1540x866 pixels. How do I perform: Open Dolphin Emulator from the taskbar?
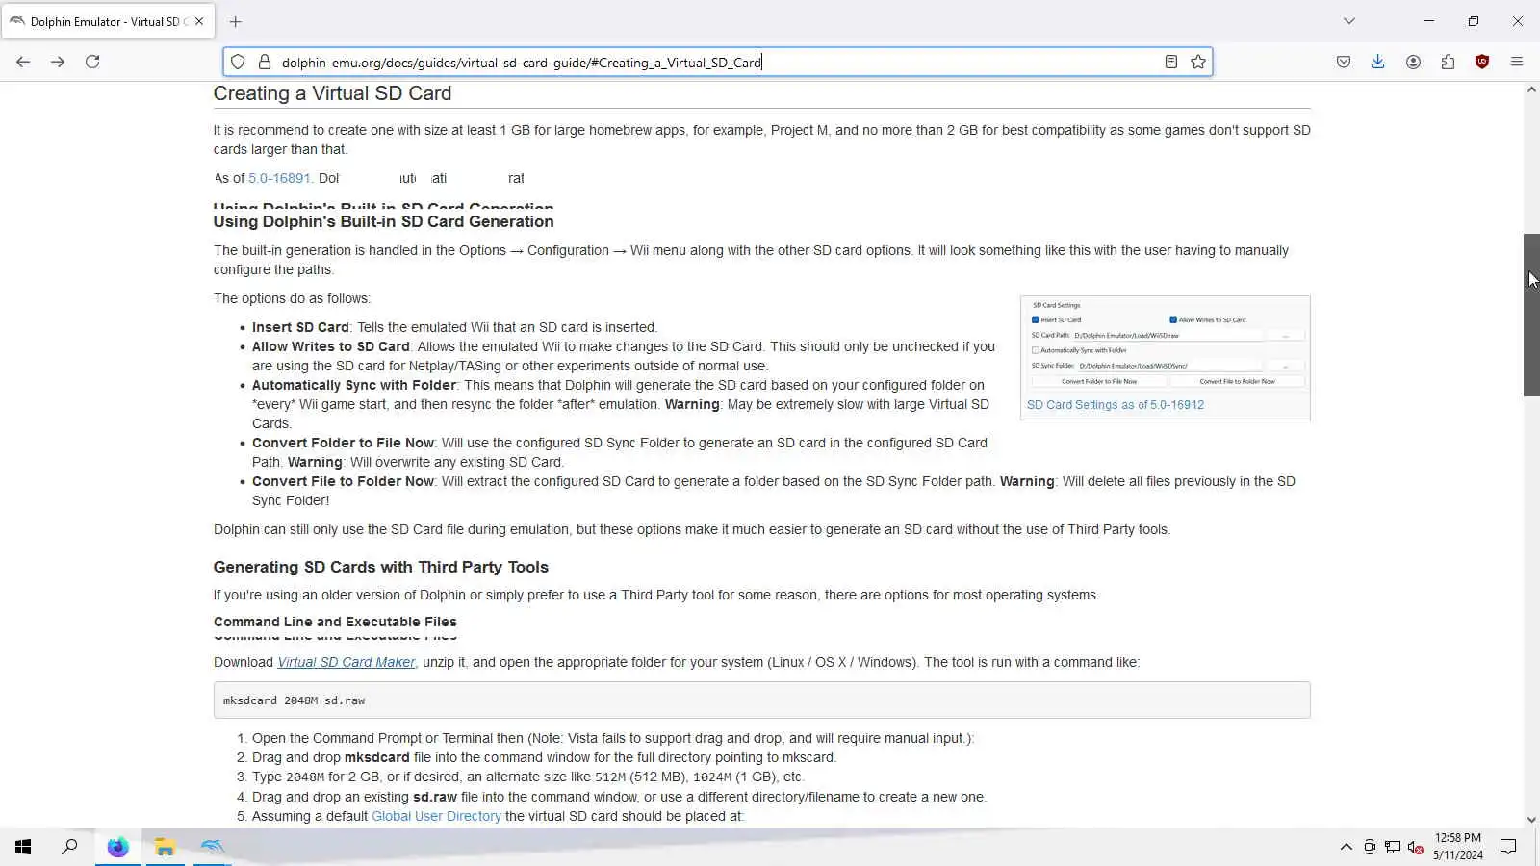tap(212, 847)
